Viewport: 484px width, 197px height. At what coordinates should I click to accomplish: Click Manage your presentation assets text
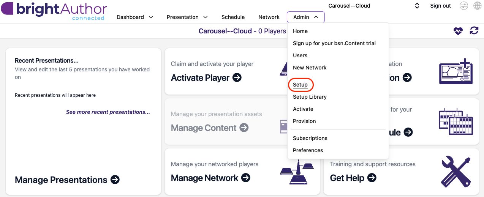tap(217, 114)
